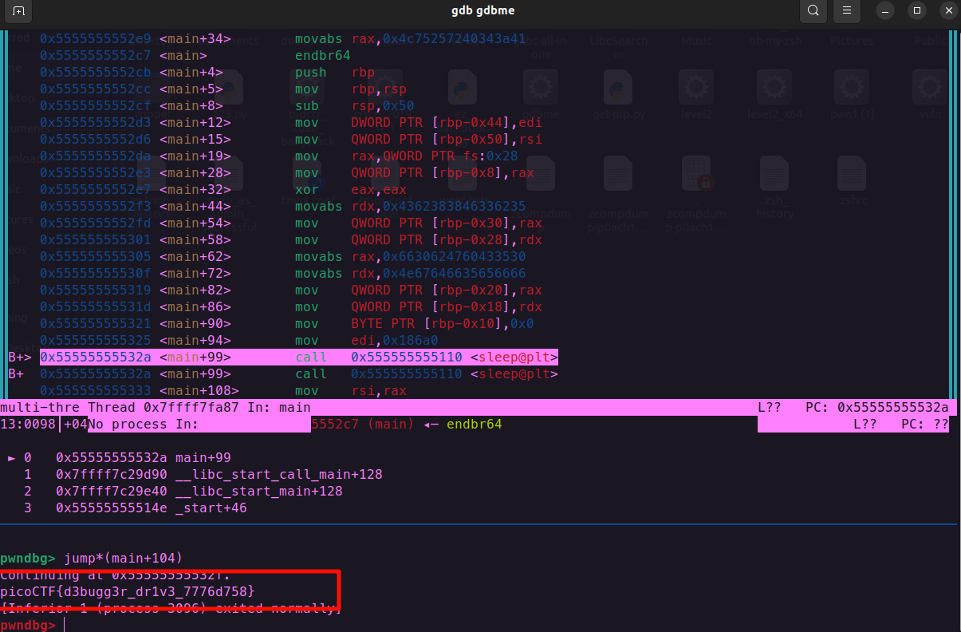Click backtrace frame 3 _start+46
Viewport: 961px width, 632px height.
point(136,508)
